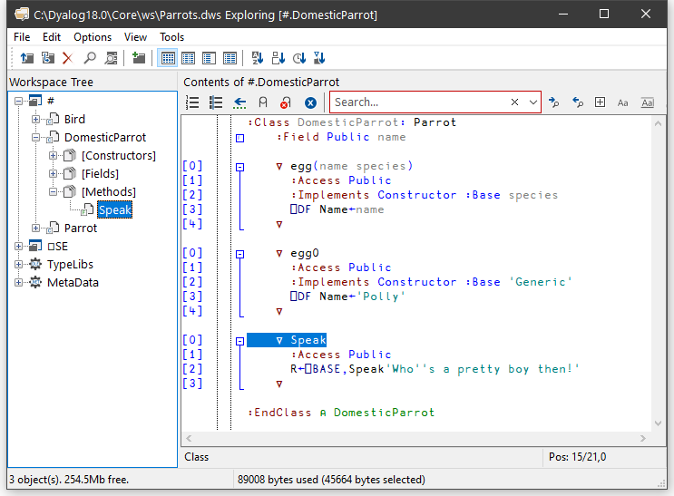Toggle the match case Aa option
This screenshot has width=674, height=496.
pos(622,102)
